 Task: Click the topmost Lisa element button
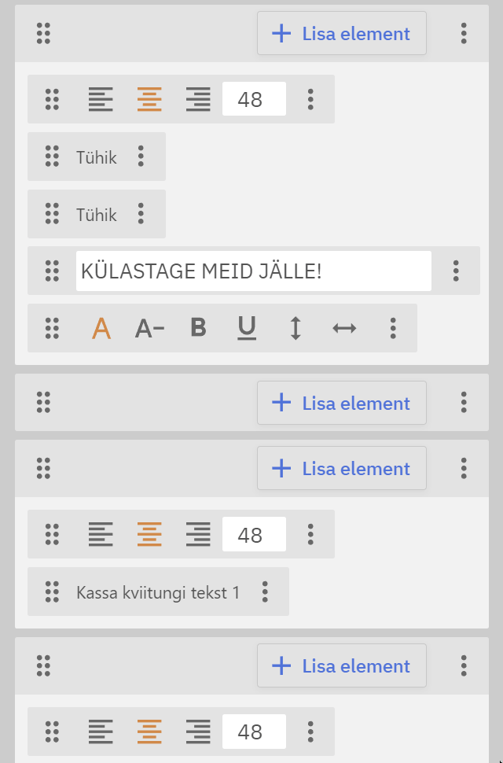pos(341,33)
